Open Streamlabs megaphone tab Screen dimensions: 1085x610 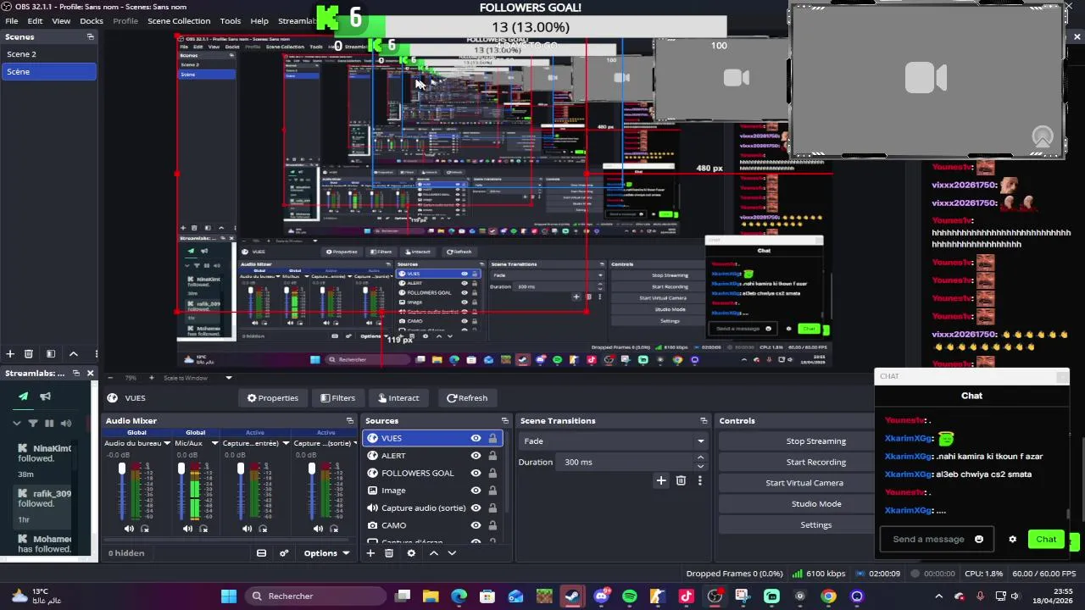(x=46, y=396)
